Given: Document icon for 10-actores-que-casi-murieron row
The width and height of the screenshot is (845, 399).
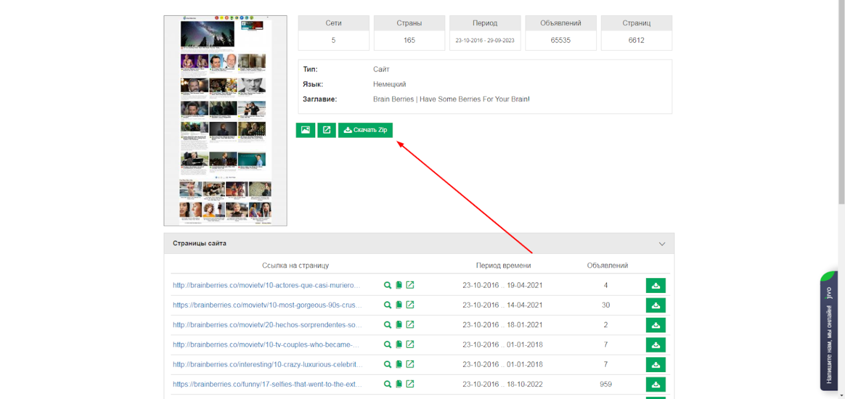Looking at the screenshot, I should [x=399, y=285].
